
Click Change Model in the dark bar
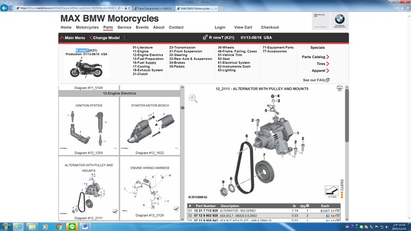click(104, 38)
